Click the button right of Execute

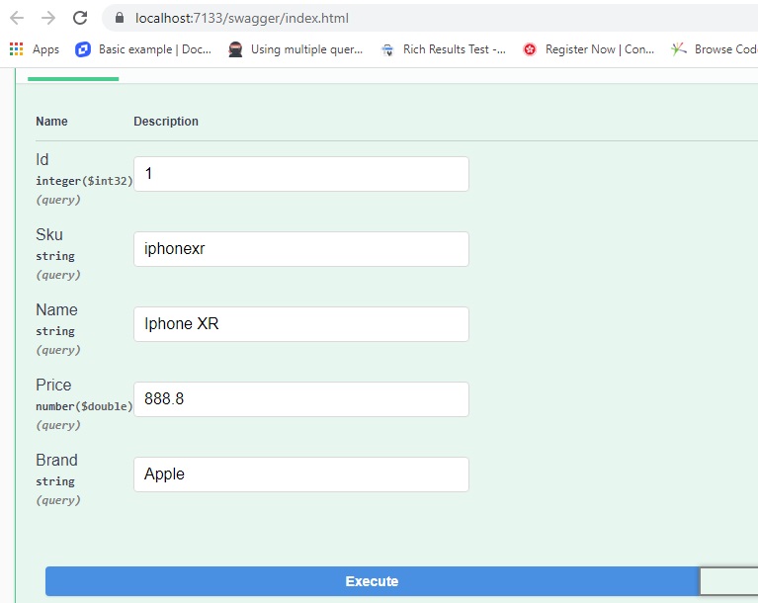[729, 581]
